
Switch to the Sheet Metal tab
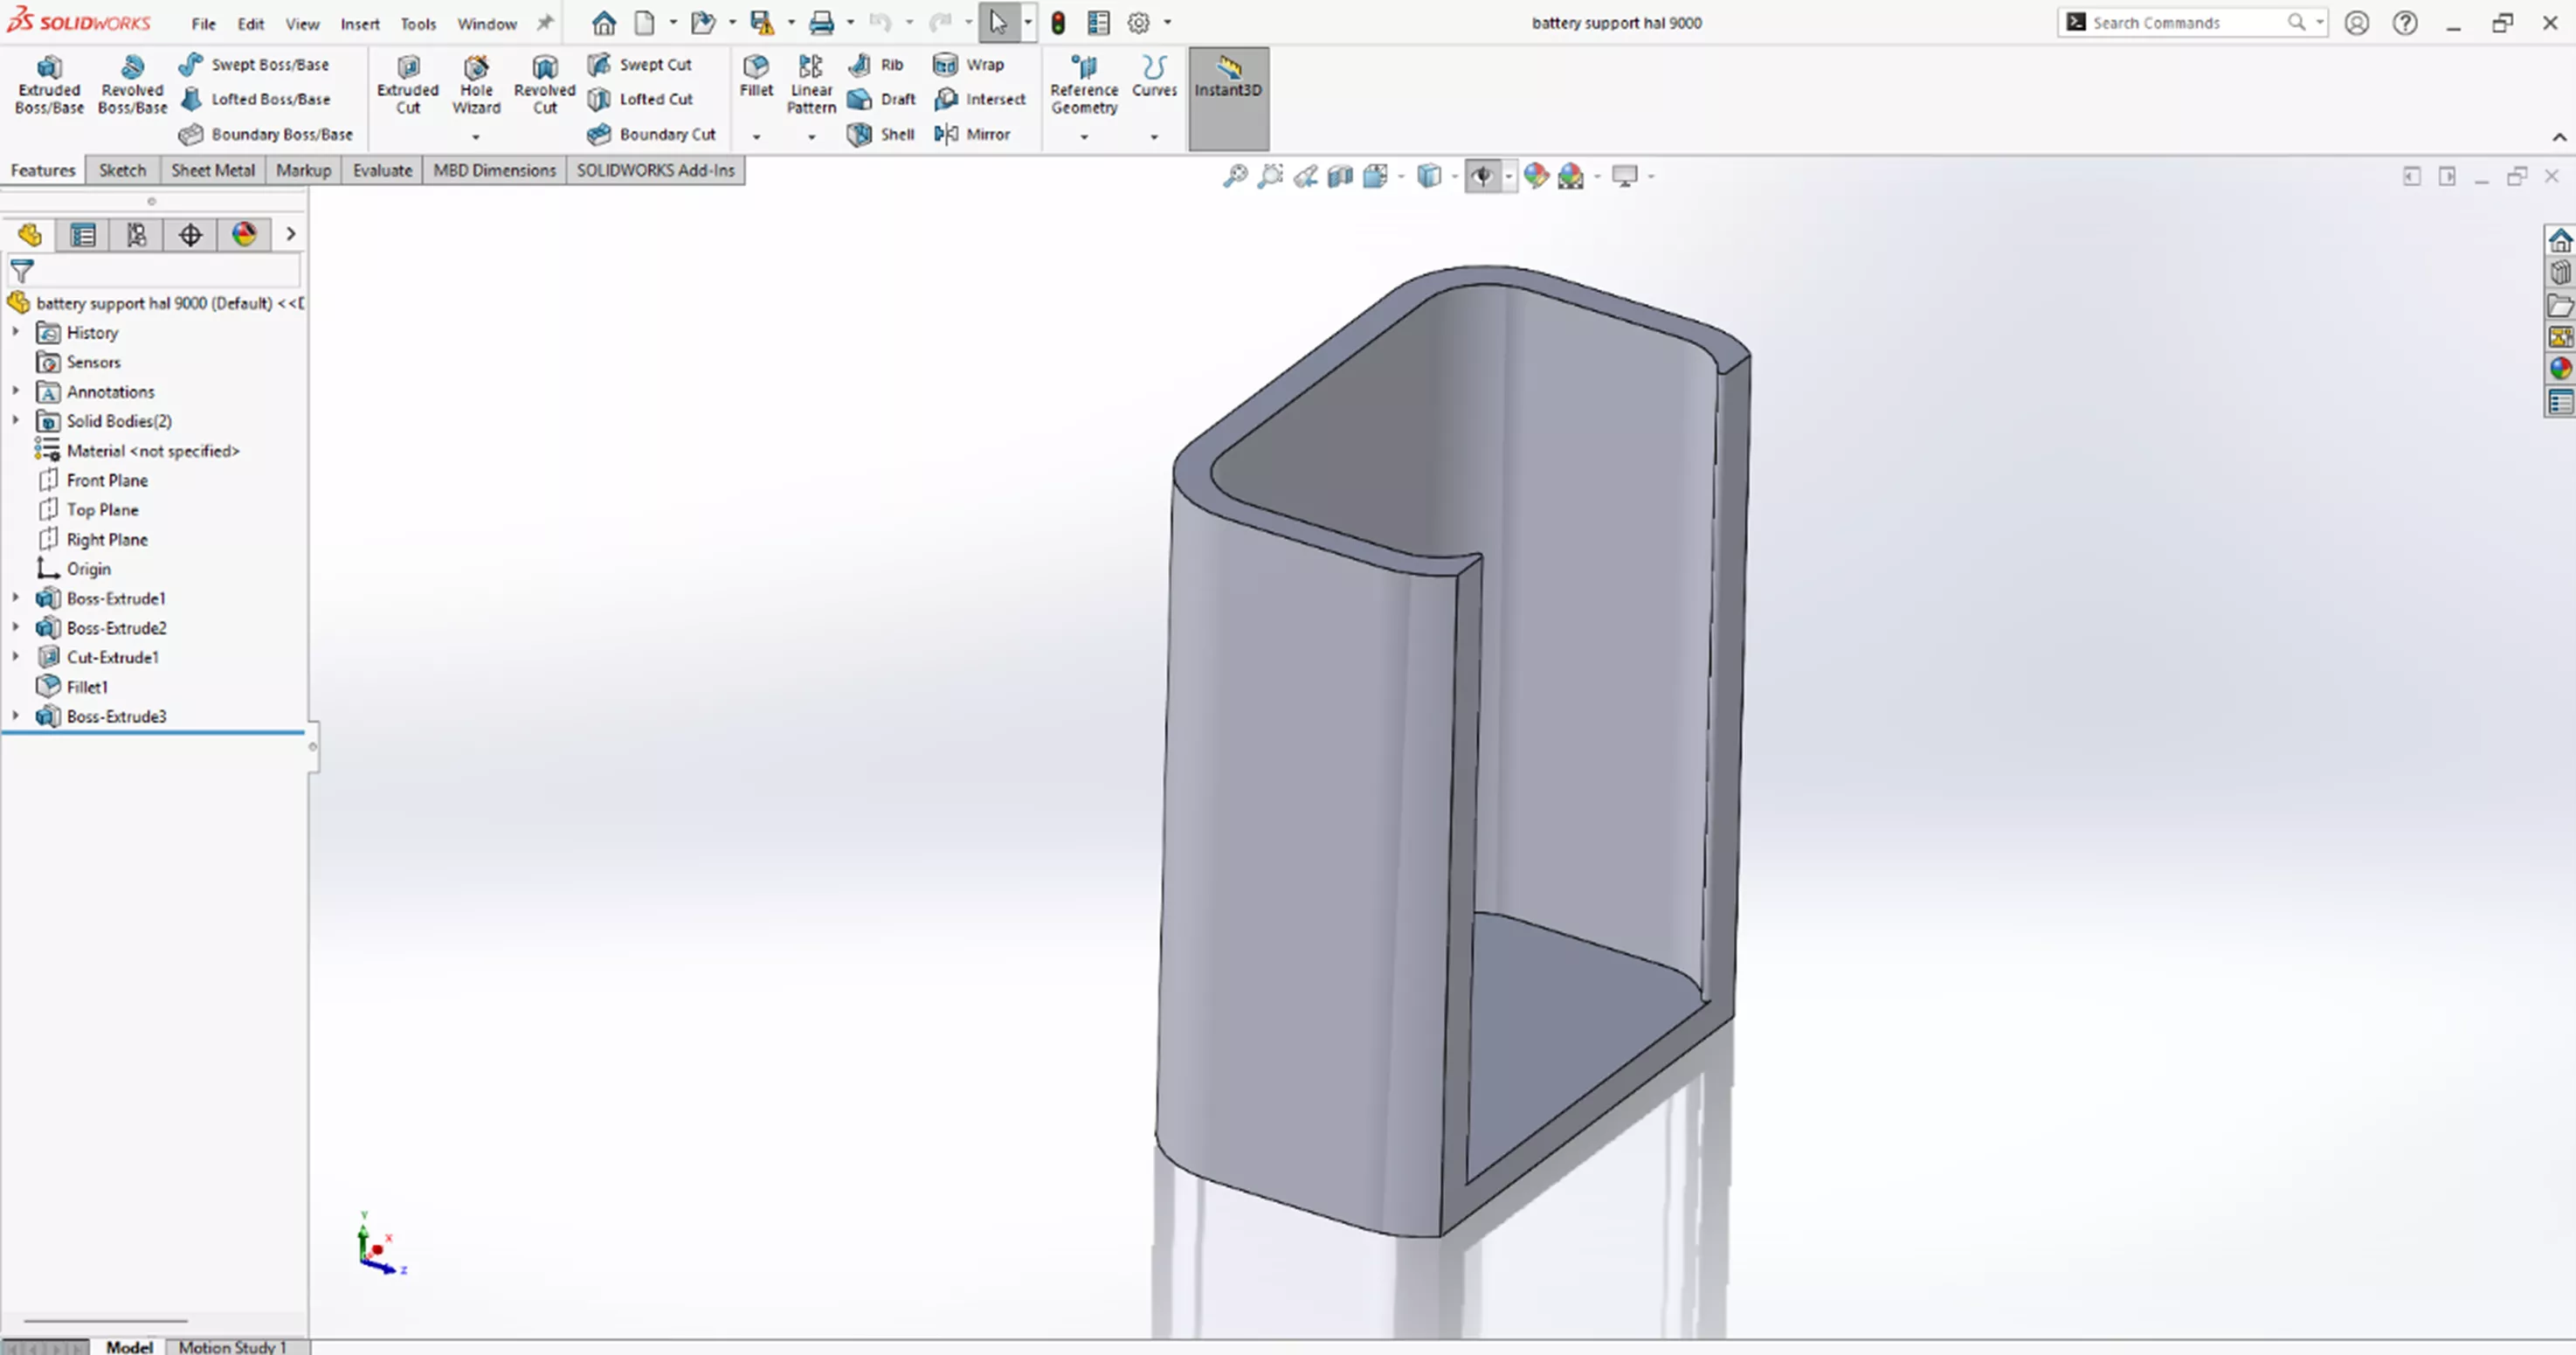click(212, 170)
